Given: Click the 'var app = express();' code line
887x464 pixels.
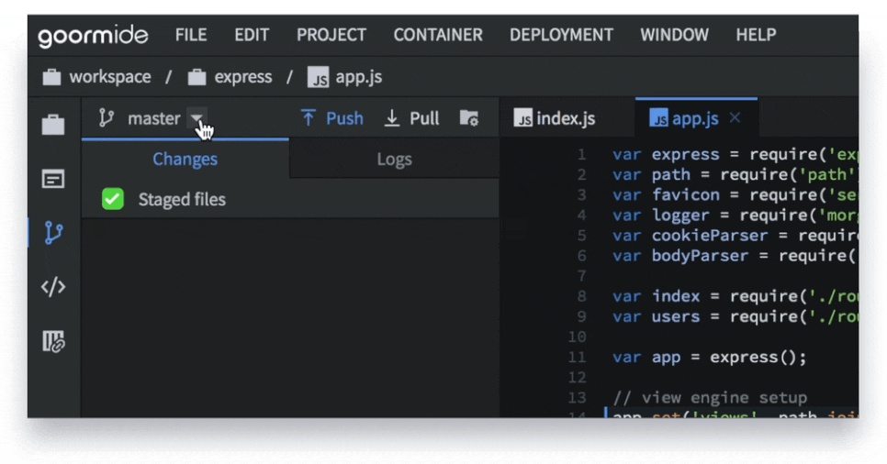Looking at the screenshot, I should click(710, 358).
